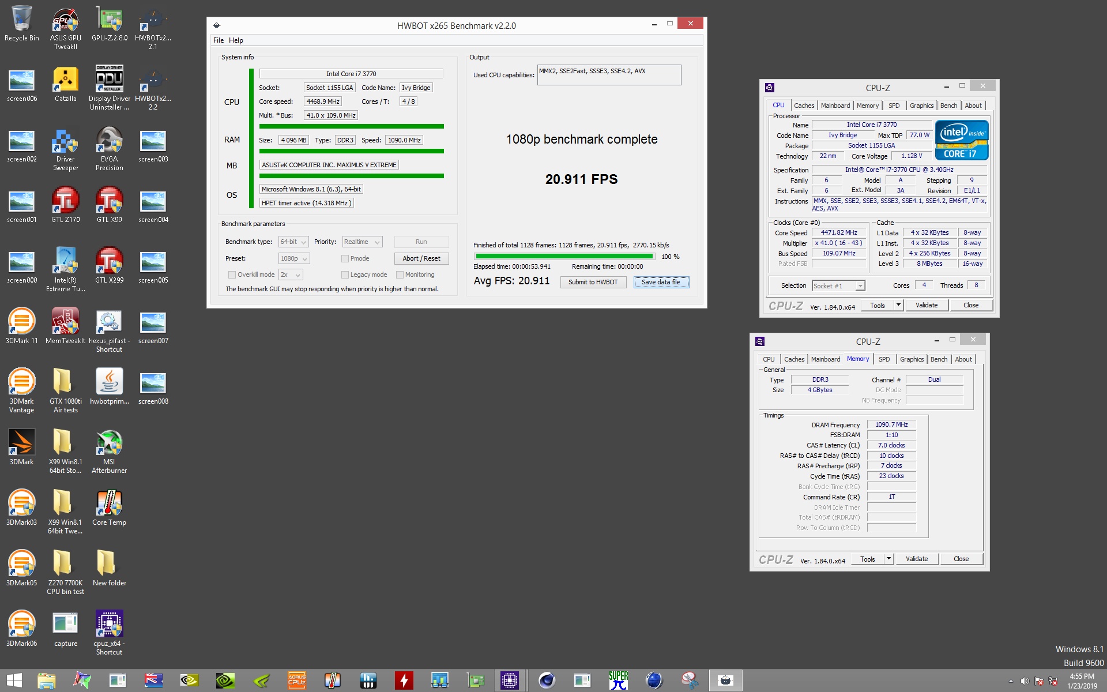Click the taskbar clock and date
1107x692 pixels.
tap(1082, 681)
